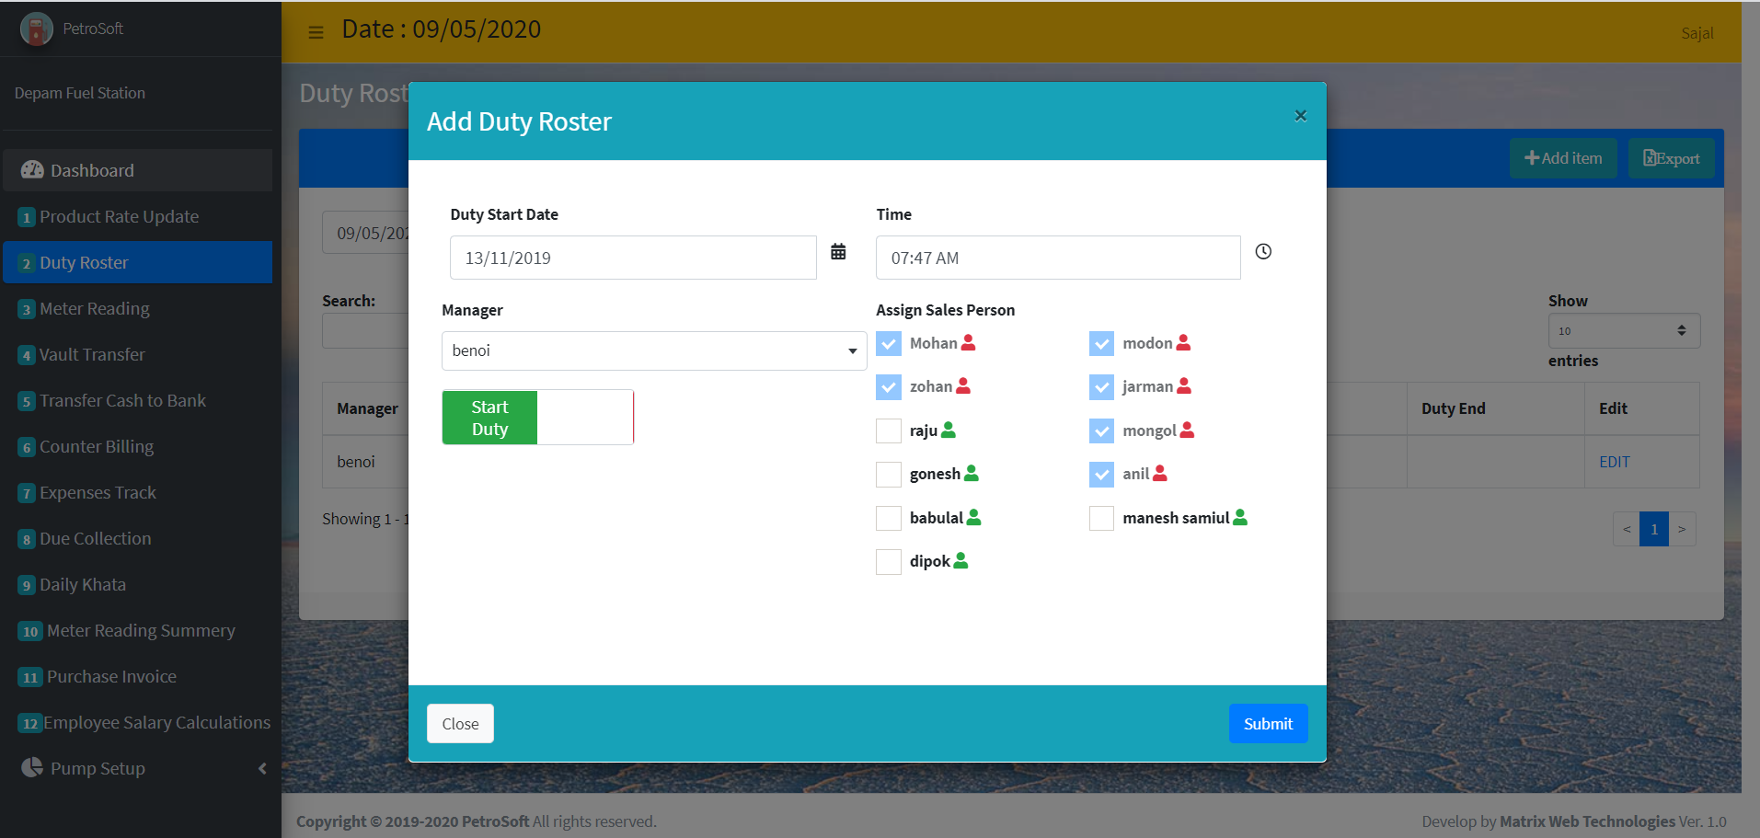The width and height of the screenshot is (1760, 838).
Task: Uncheck the Mohan sales person checkbox
Action: pos(889,344)
